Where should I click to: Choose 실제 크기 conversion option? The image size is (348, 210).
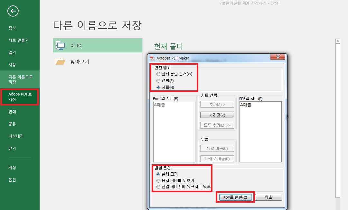point(158,174)
